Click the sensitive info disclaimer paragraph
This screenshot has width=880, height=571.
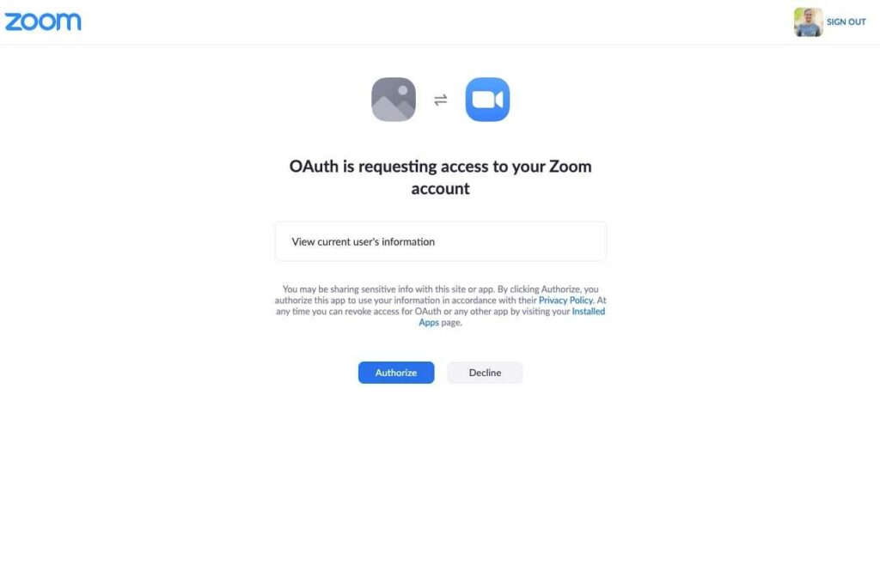click(441, 306)
